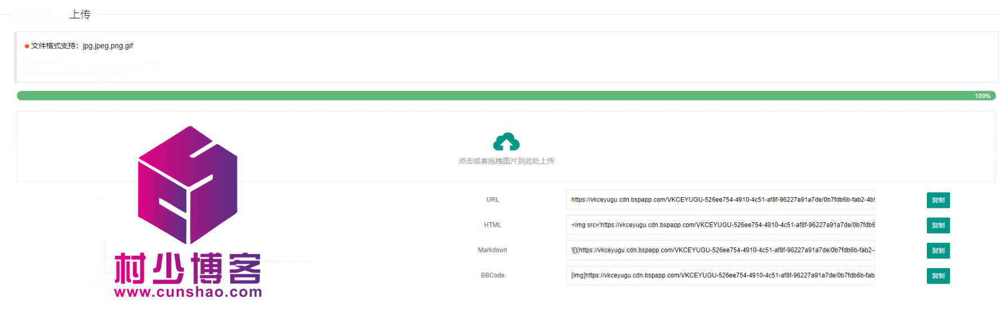Screen dimensions: 1001x313
Task: Select the BBCode output field
Action: point(720,275)
